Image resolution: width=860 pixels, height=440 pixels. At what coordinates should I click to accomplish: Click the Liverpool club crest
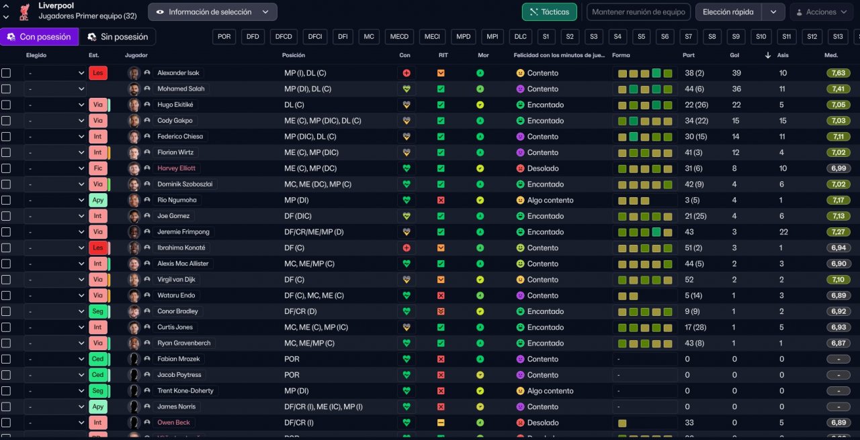24,11
